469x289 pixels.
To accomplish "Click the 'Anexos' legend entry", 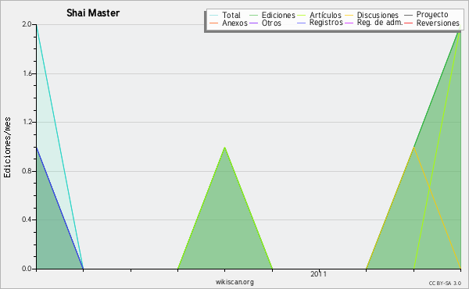I will click(x=234, y=23).
